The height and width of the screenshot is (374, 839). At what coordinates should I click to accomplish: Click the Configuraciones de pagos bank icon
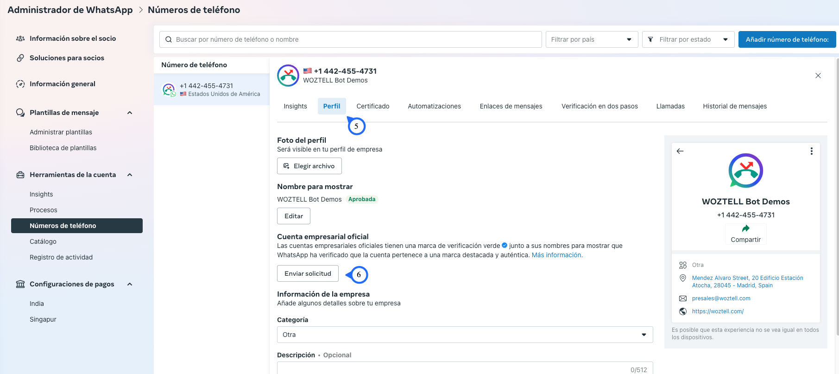coord(20,284)
